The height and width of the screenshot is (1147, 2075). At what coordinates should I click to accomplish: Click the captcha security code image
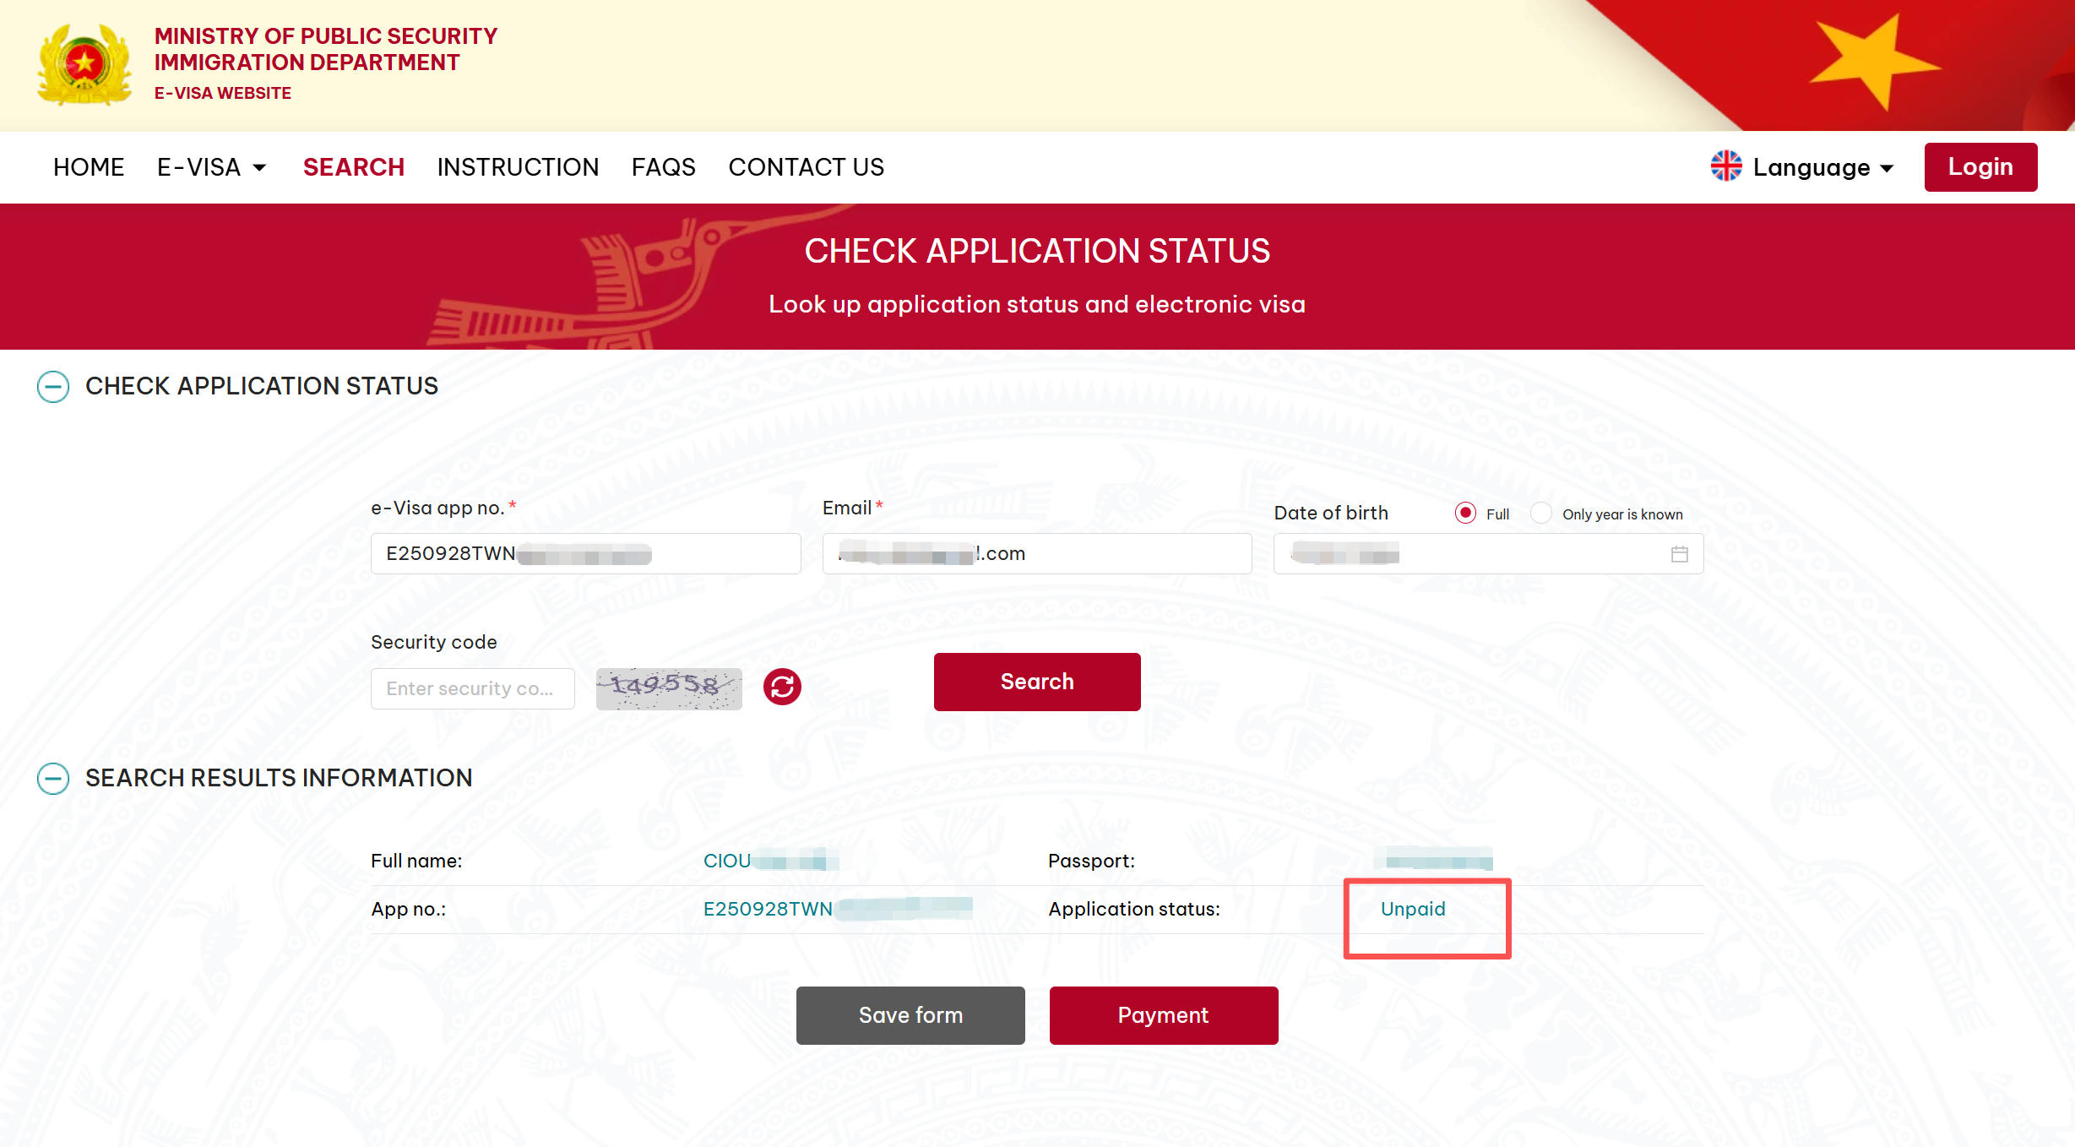(668, 688)
